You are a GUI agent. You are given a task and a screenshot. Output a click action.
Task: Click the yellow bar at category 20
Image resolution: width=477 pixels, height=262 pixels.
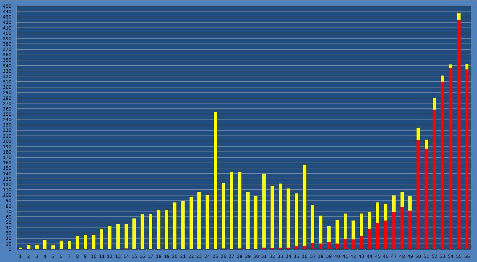click(x=175, y=225)
